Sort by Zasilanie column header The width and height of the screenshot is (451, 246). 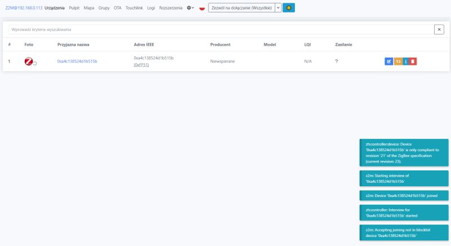click(343, 45)
